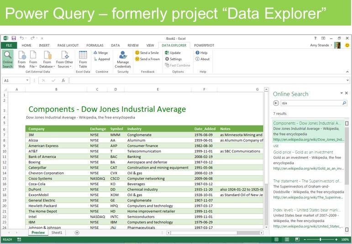This screenshot has height=244, width=352.
Task: Click the Update button
Action: pyautogui.click(x=173, y=53)
